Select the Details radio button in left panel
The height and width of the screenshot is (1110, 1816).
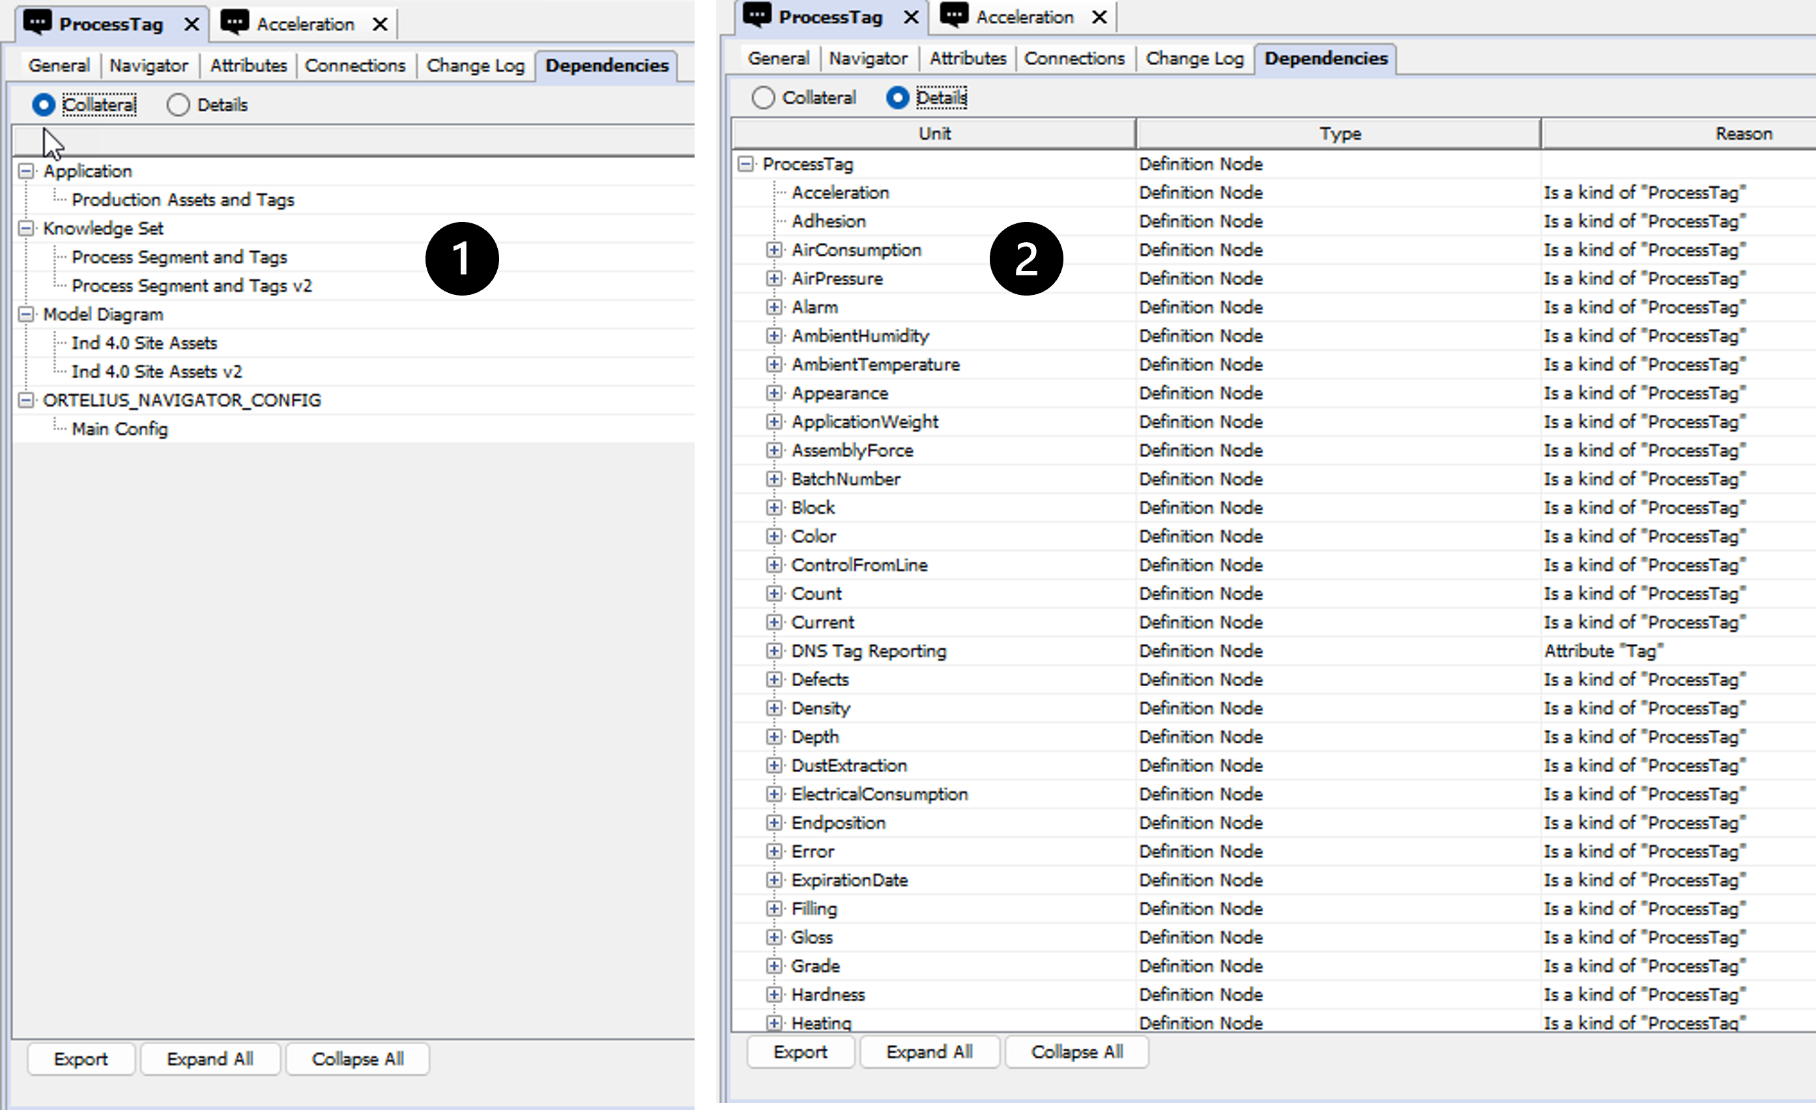(x=178, y=105)
